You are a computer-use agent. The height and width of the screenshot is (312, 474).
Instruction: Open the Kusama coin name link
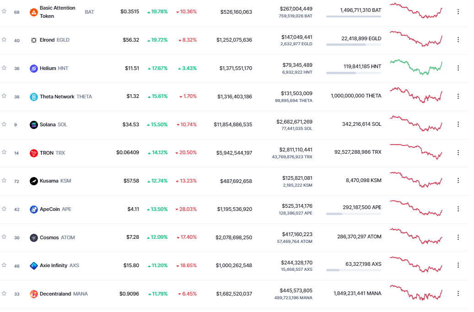click(x=49, y=181)
